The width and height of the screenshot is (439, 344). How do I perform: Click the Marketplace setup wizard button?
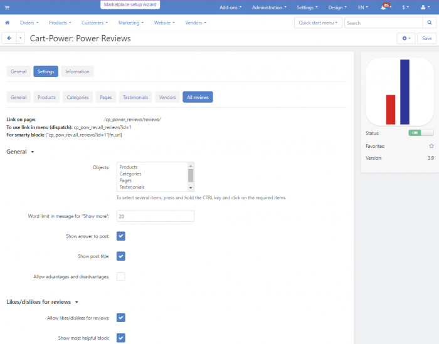[x=130, y=4]
